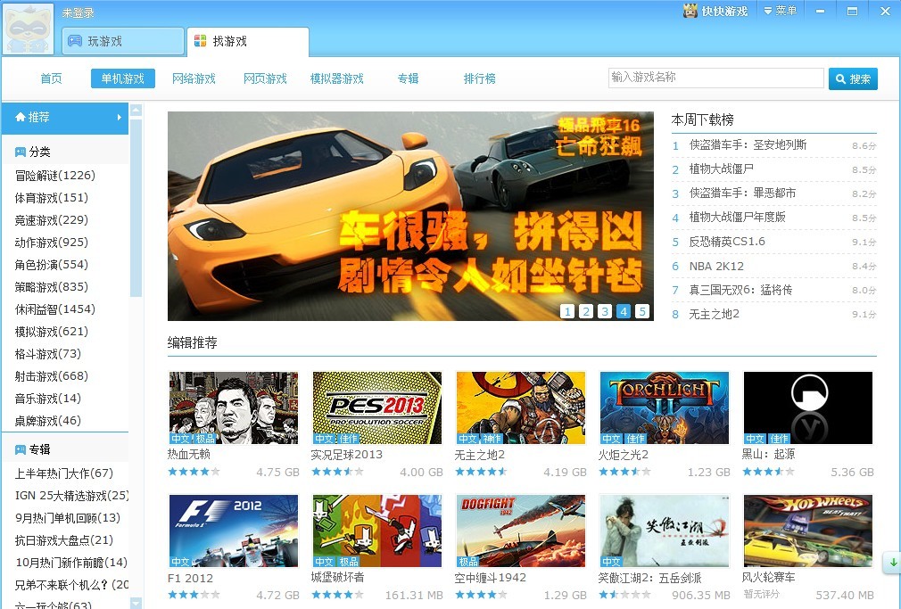Image resolution: width=901 pixels, height=609 pixels.
Task: Open the 快快游戏 crown logo
Action: (x=690, y=11)
